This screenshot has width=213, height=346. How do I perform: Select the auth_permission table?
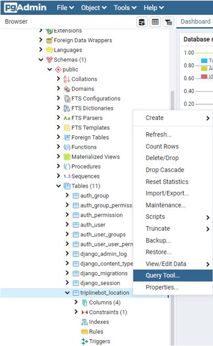pyautogui.click(x=101, y=215)
